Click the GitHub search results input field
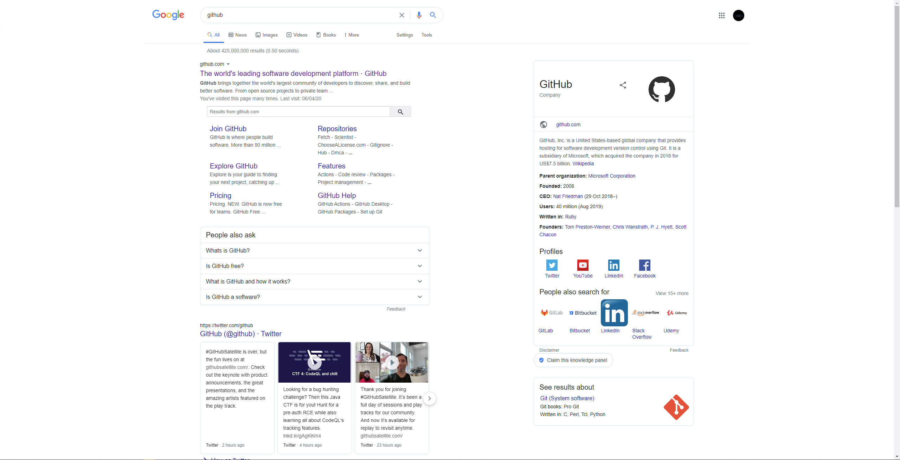The image size is (900, 460). coord(297,111)
